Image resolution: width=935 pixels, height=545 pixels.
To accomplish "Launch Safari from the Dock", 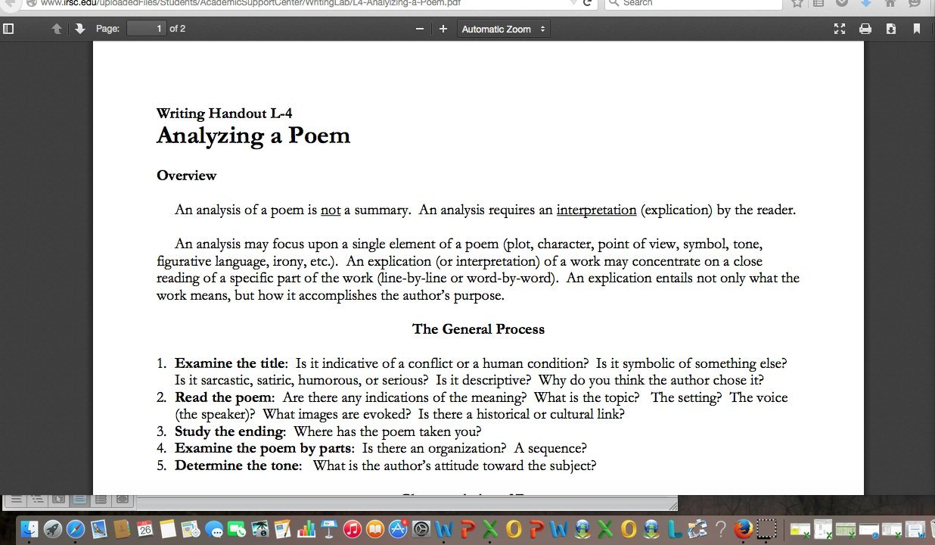I will (76, 529).
